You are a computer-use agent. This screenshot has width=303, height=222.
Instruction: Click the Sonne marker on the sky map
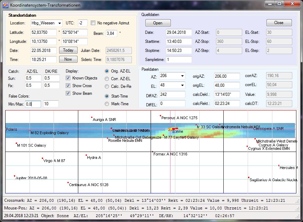pos(170,129)
